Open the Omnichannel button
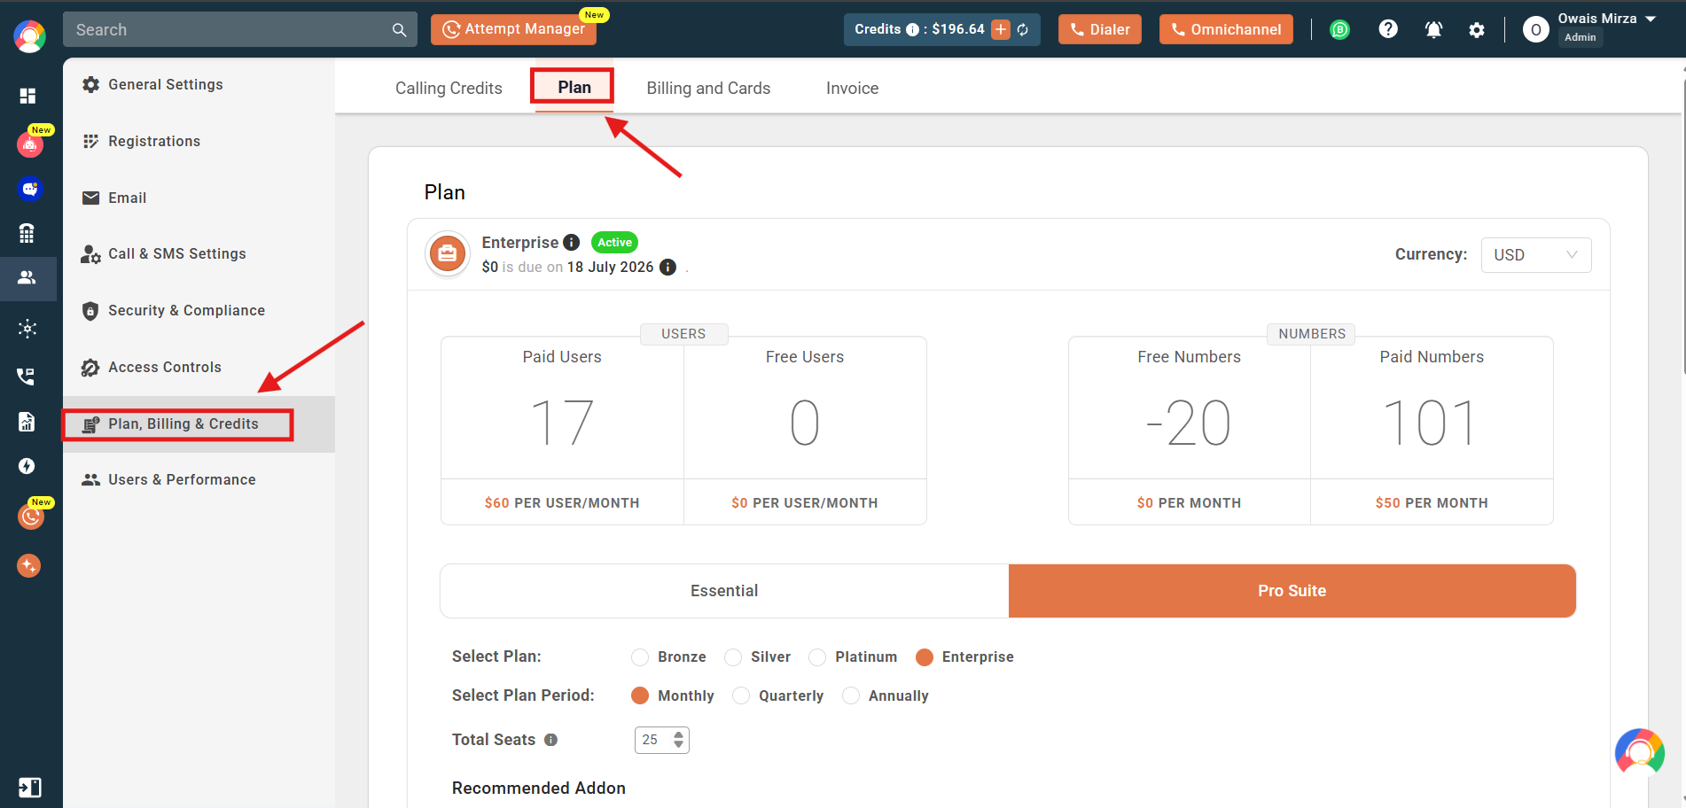This screenshot has width=1686, height=808. click(x=1226, y=29)
